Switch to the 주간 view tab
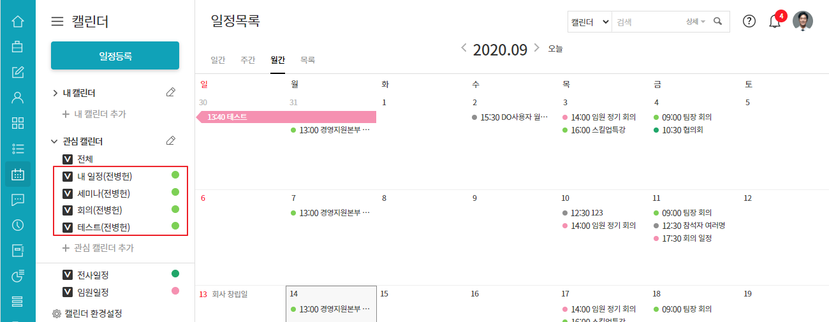The height and width of the screenshot is (322, 829). [x=248, y=60]
